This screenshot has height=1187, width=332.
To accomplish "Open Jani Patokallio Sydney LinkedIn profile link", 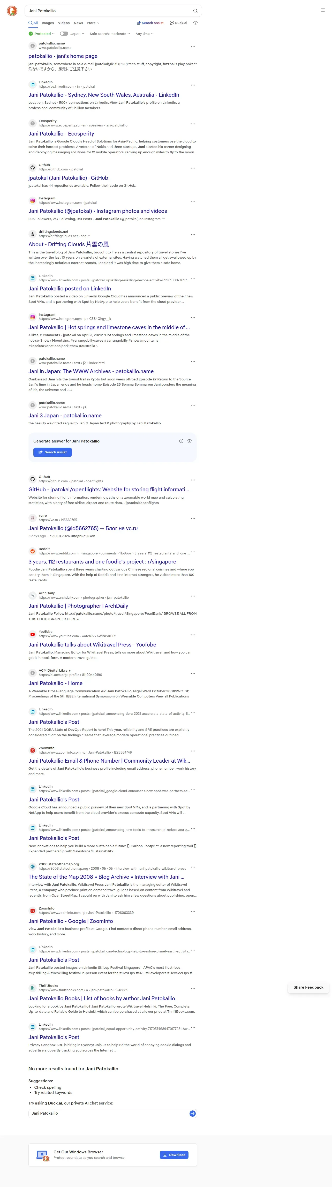I will 104,95.
